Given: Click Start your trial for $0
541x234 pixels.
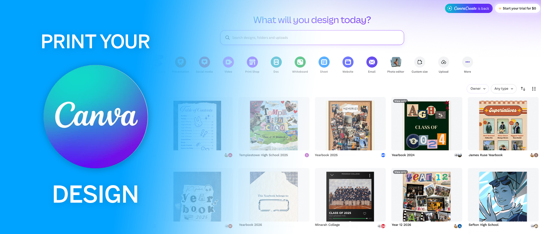Looking at the screenshot, I should coord(517,8).
